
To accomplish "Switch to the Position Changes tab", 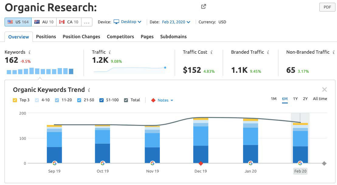I will pos(81,37).
